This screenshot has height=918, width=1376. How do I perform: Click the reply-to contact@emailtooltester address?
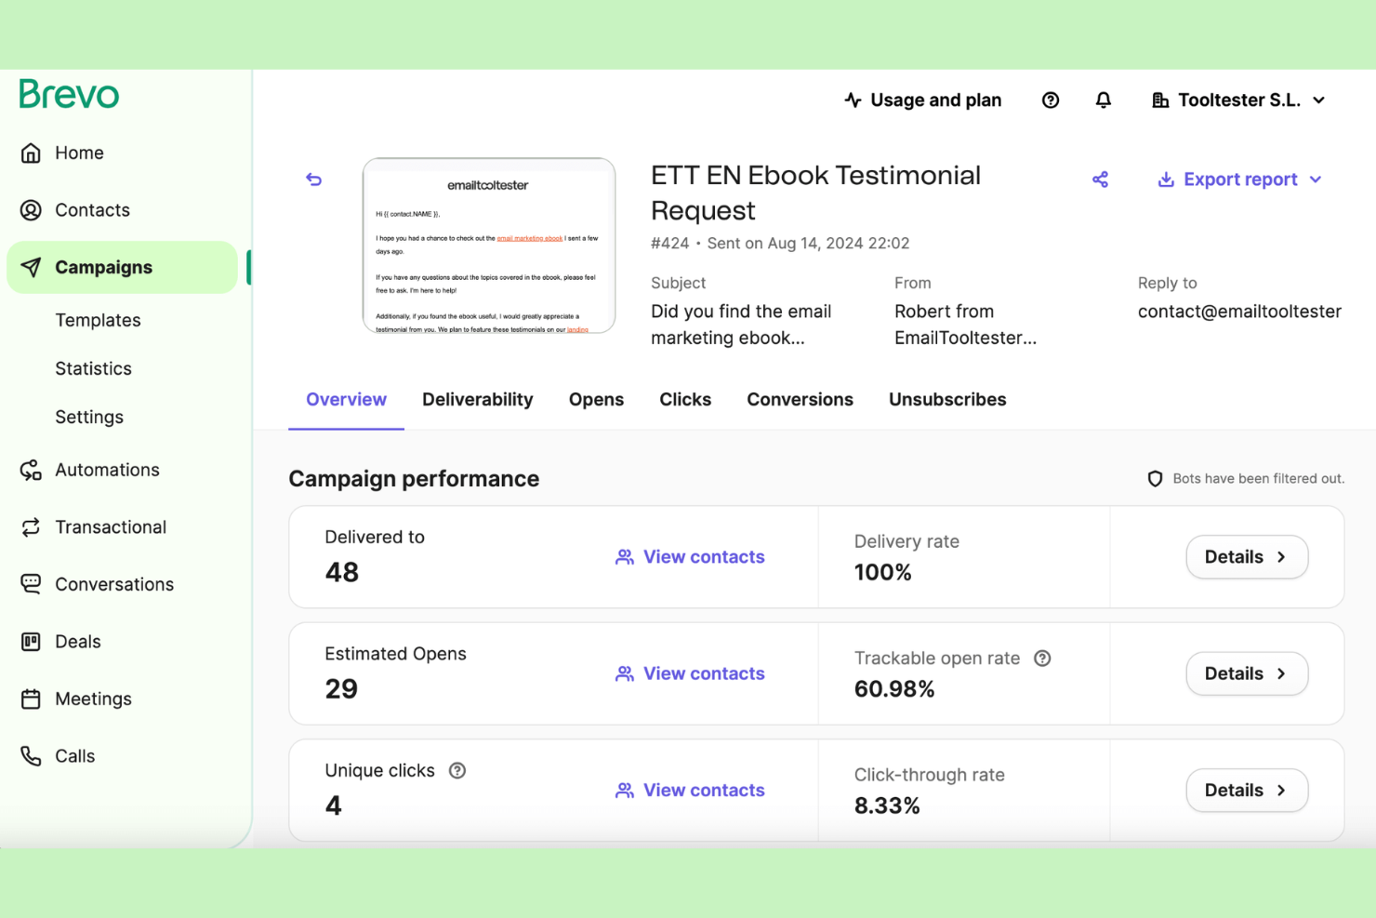coord(1239,312)
